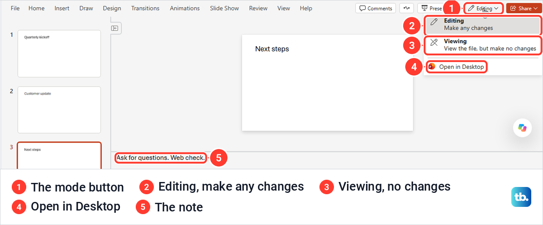Open the File menu
Viewport: 543px width, 225px height.
tap(15, 8)
